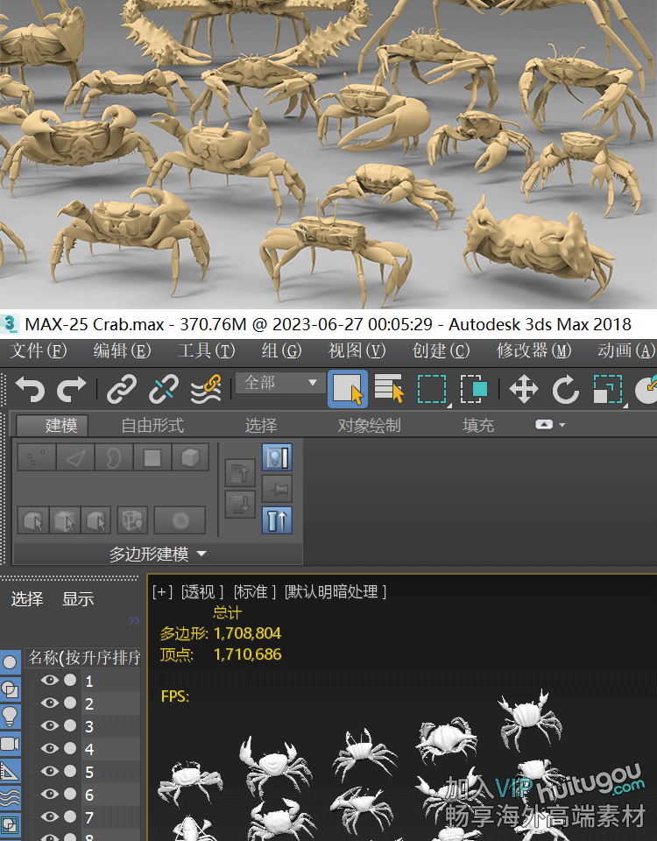Viewport: 657px width, 841px height.
Task: Hide object 1 with eye icon
Action: tap(50, 680)
